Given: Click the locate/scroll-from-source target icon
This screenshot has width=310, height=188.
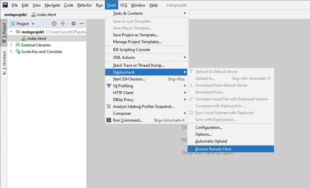Looking at the screenshot, I should tap(54, 24).
